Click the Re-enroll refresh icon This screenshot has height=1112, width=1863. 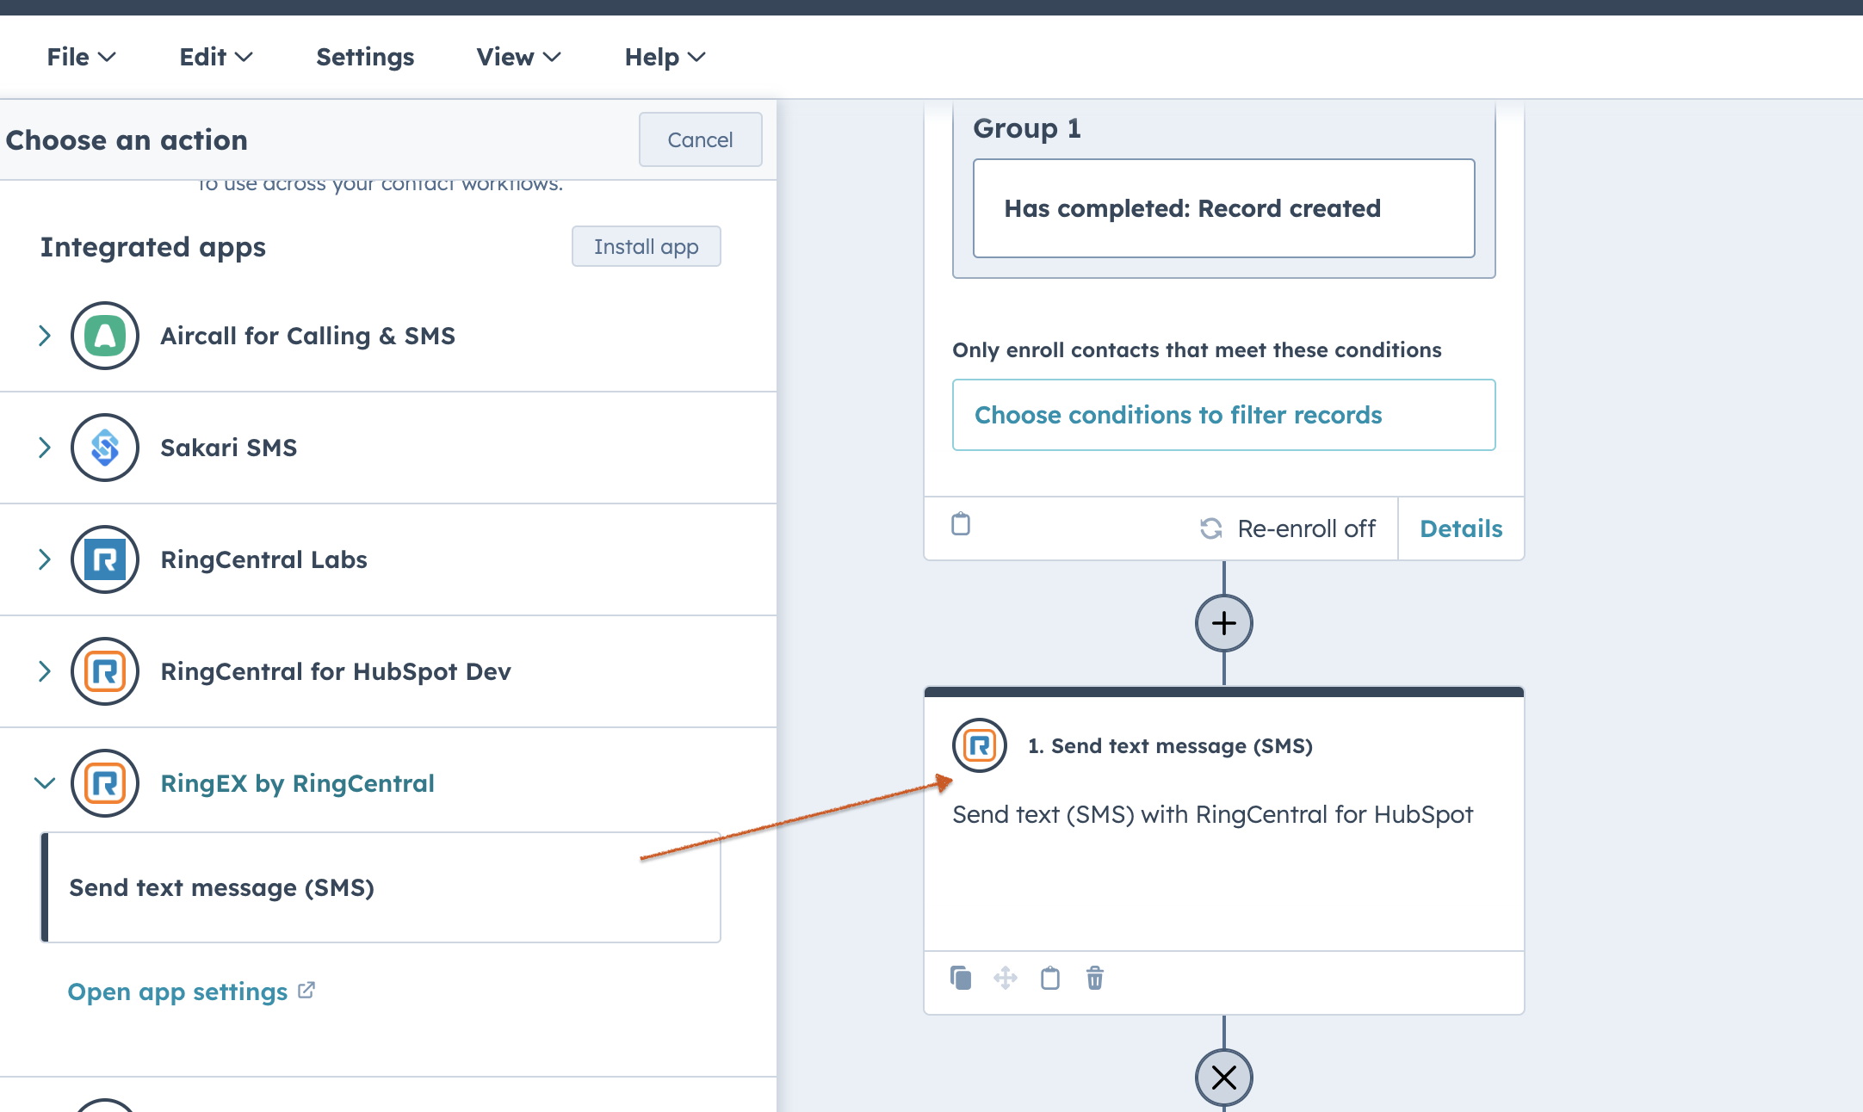(1211, 528)
